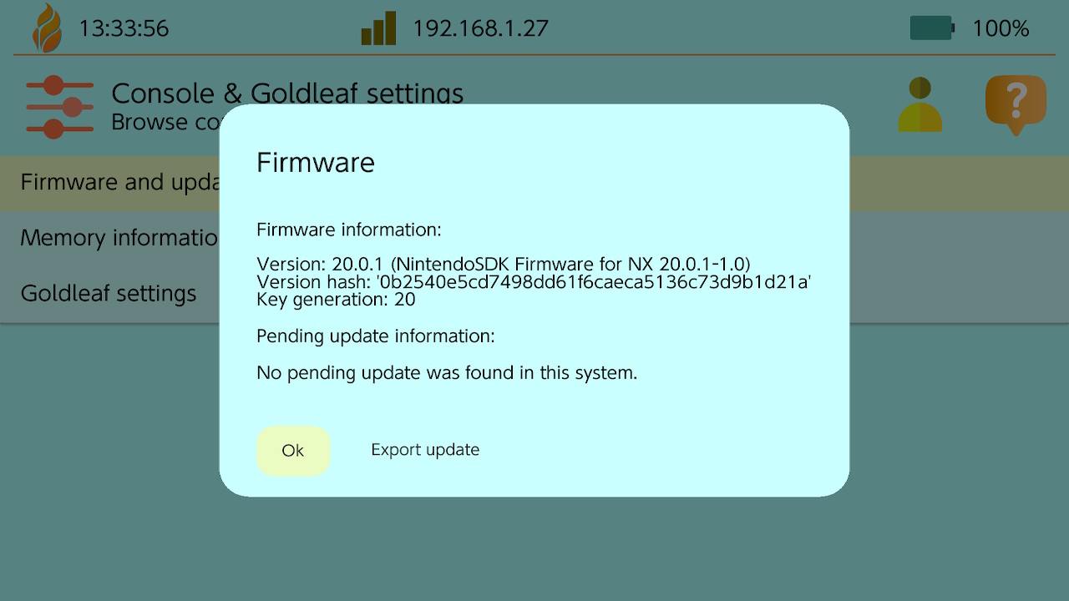Click the Firmware dialog title
The width and height of the screenshot is (1069, 601).
316,162
